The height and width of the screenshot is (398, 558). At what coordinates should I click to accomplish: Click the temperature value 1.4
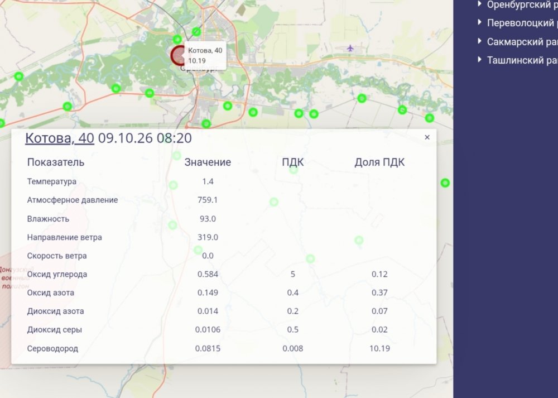(208, 181)
